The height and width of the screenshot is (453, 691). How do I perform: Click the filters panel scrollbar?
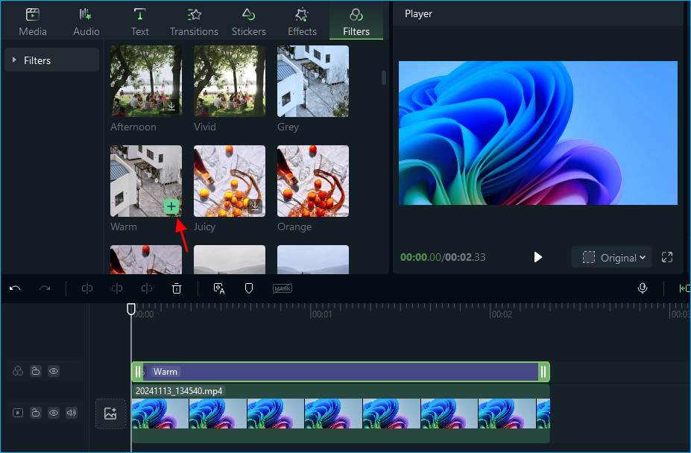[x=384, y=78]
